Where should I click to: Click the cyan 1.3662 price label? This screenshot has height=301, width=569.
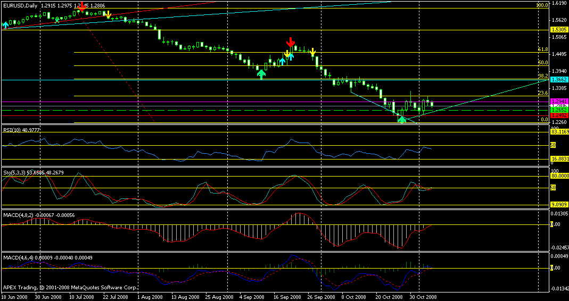coord(559,79)
